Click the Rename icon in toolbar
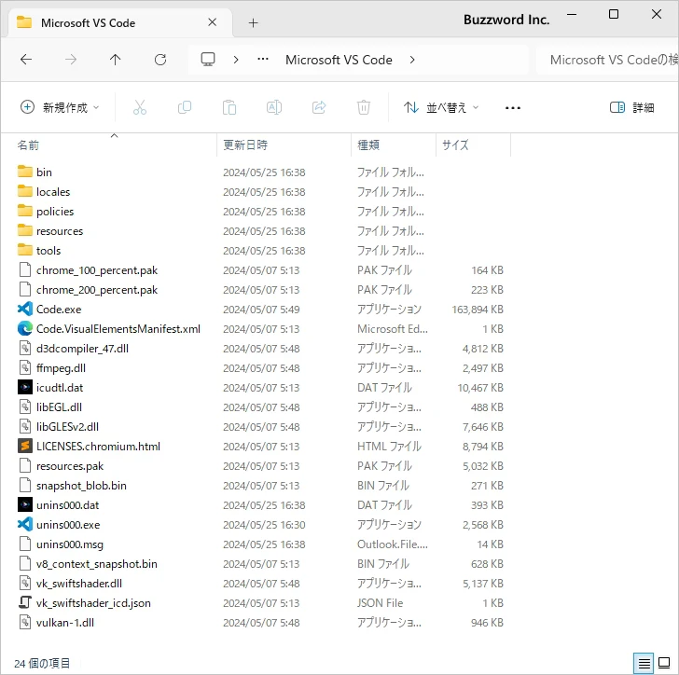The image size is (679, 675). tap(274, 107)
